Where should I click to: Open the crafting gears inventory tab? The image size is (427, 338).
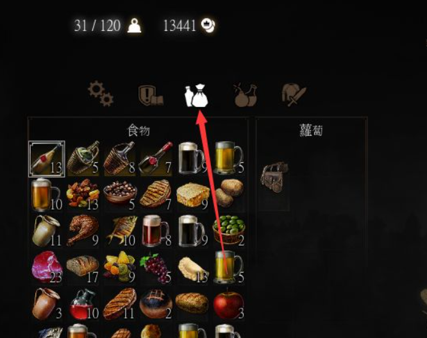click(x=101, y=93)
